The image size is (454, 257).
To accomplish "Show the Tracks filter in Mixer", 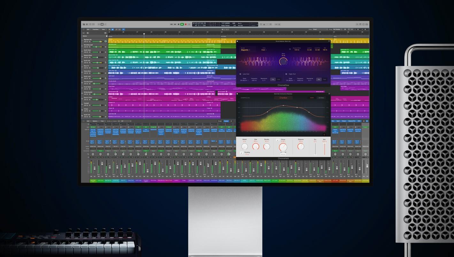I will click(226, 121).
